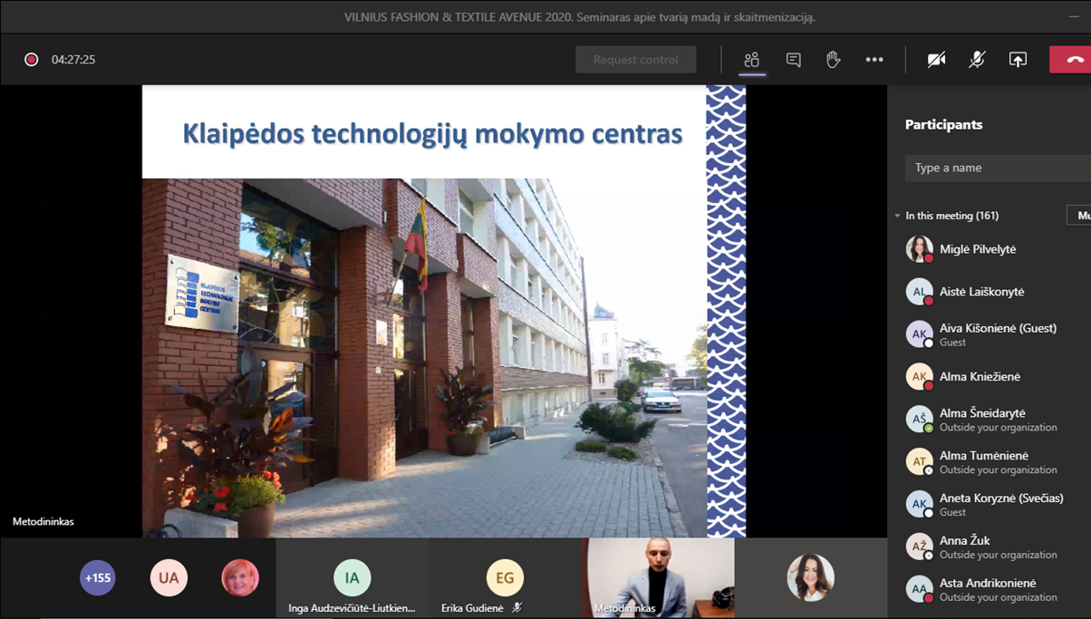Click the raise hand icon
The height and width of the screenshot is (619, 1091).
point(833,60)
